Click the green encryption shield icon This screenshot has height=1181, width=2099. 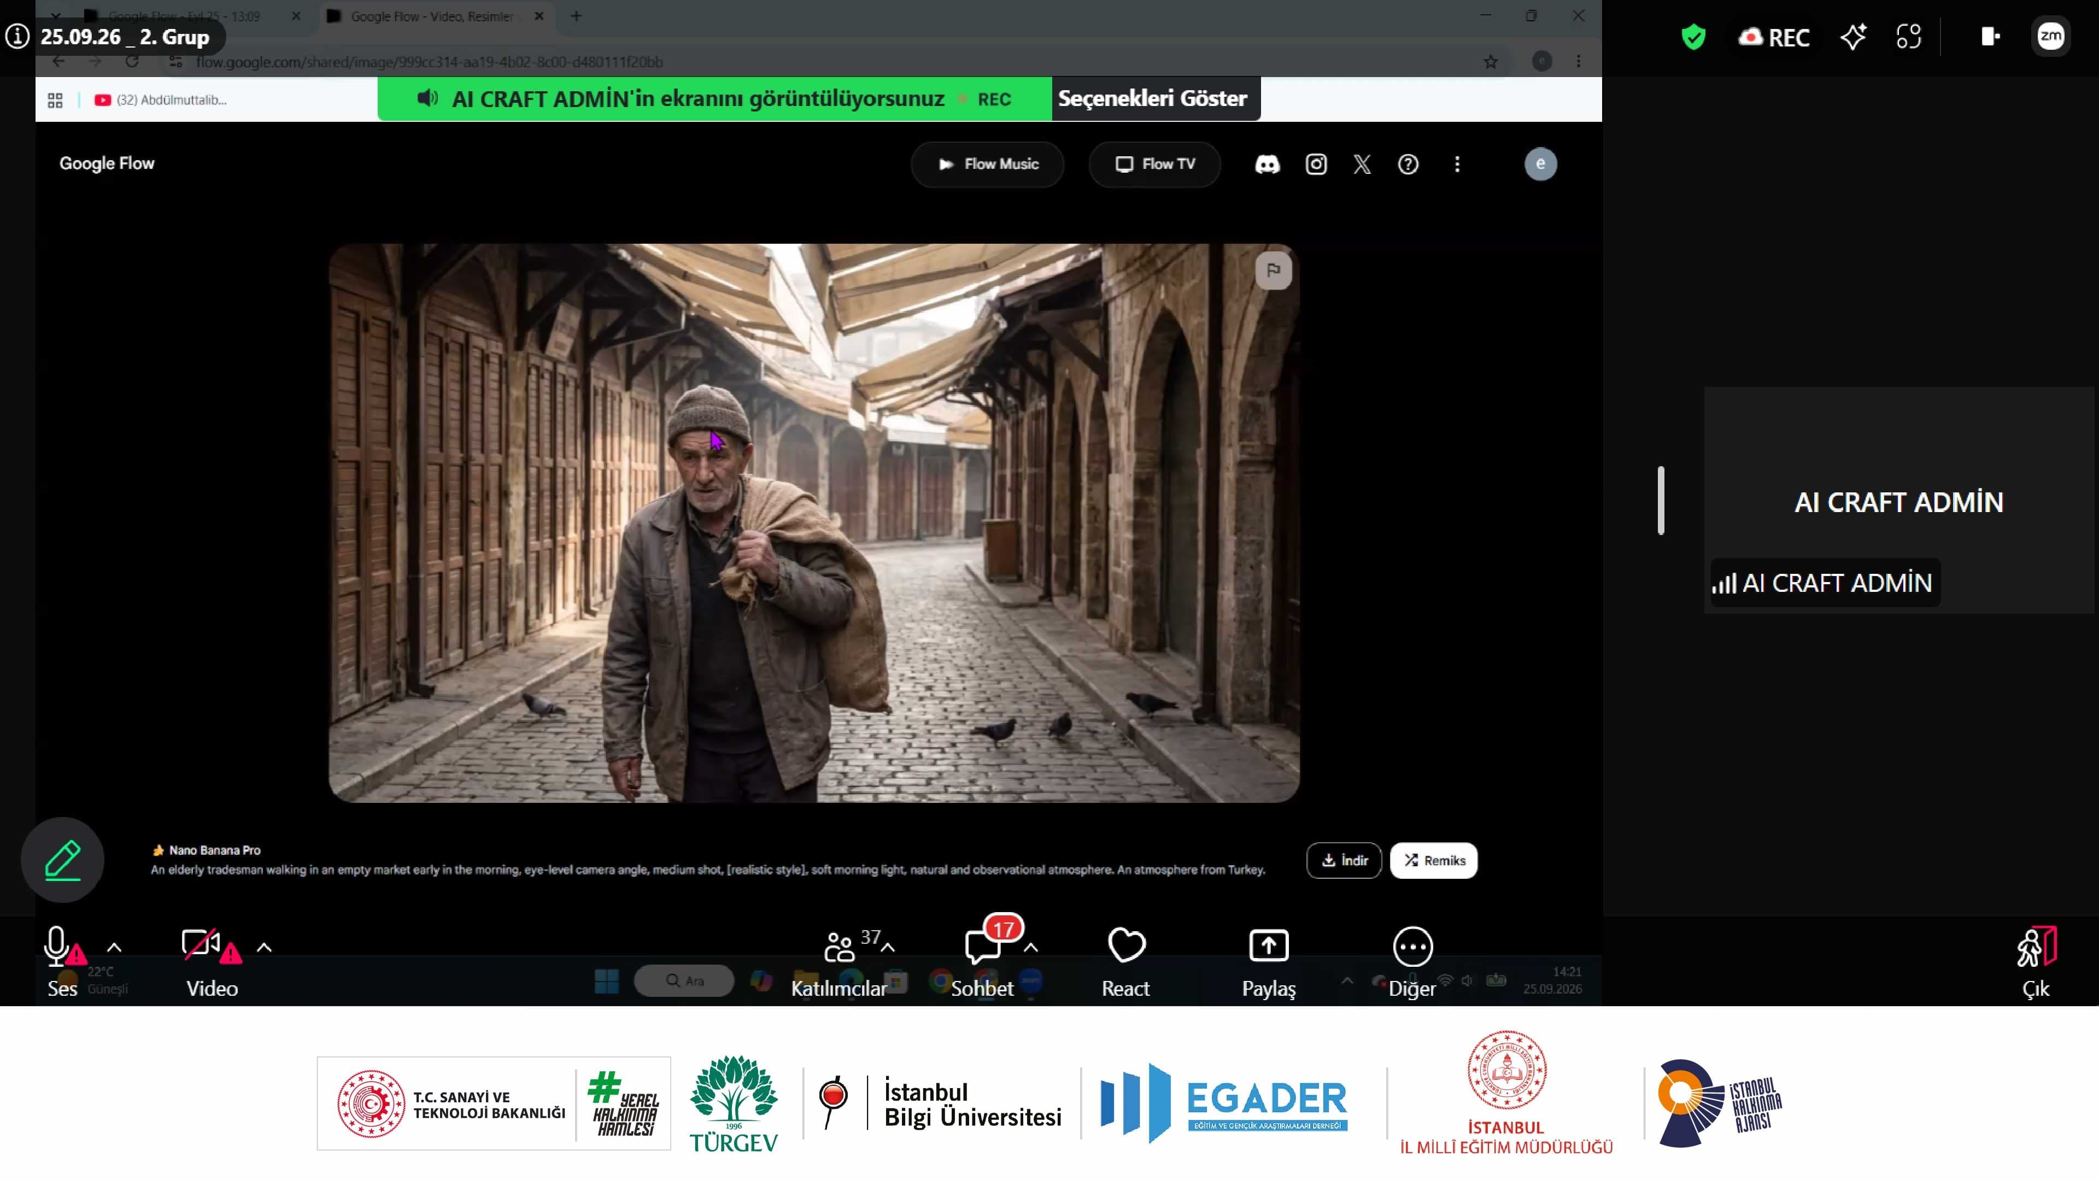[1693, 37]
